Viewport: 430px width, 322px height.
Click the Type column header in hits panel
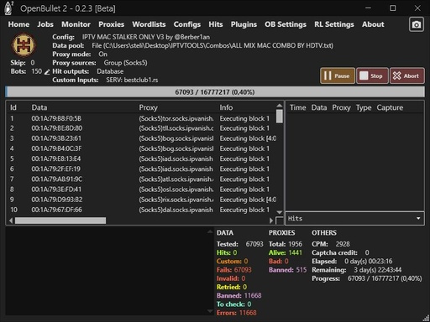[x=364, y=107]
